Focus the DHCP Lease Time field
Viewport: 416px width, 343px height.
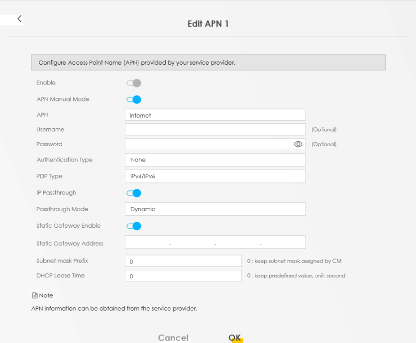pos(183,276)
